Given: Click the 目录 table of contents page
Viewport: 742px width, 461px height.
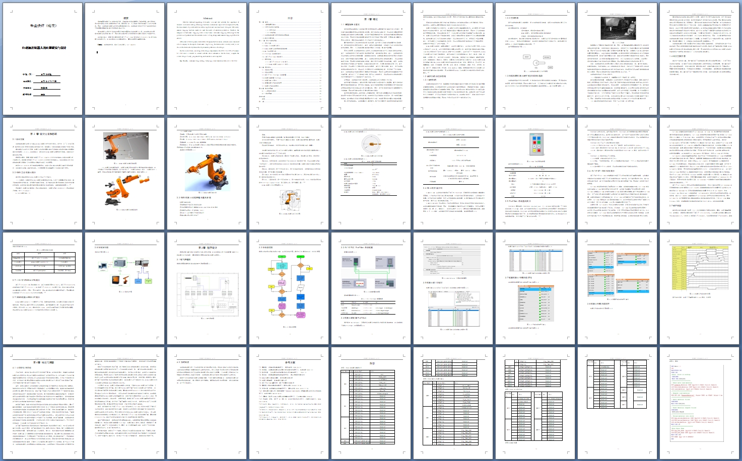Looking at the screenshot, I should (x=289, y=59).
